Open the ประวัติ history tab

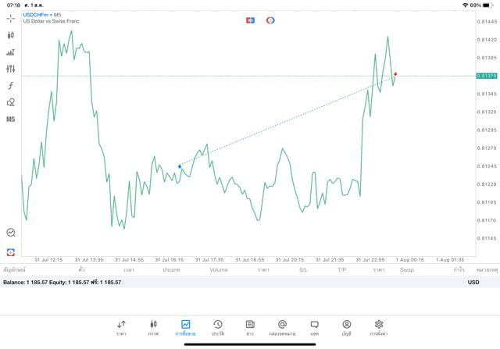pos(217,327)
